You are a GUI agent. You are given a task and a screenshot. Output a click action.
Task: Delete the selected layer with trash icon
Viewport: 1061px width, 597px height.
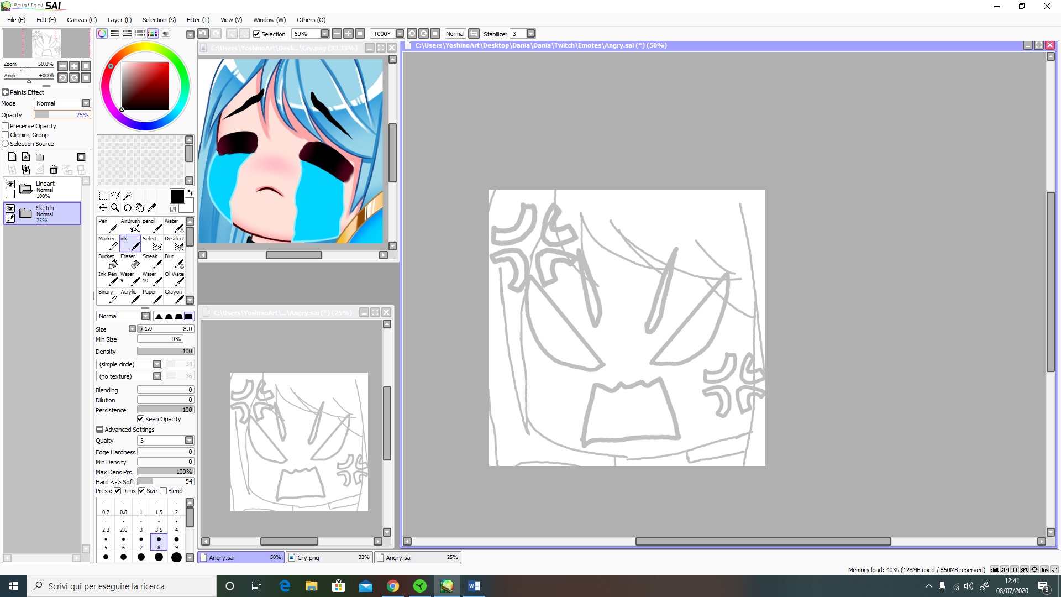[x=54, y=170]
